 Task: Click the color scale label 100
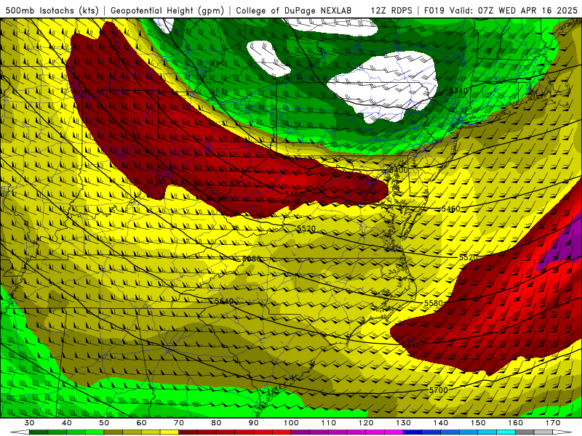pos(292,423)
